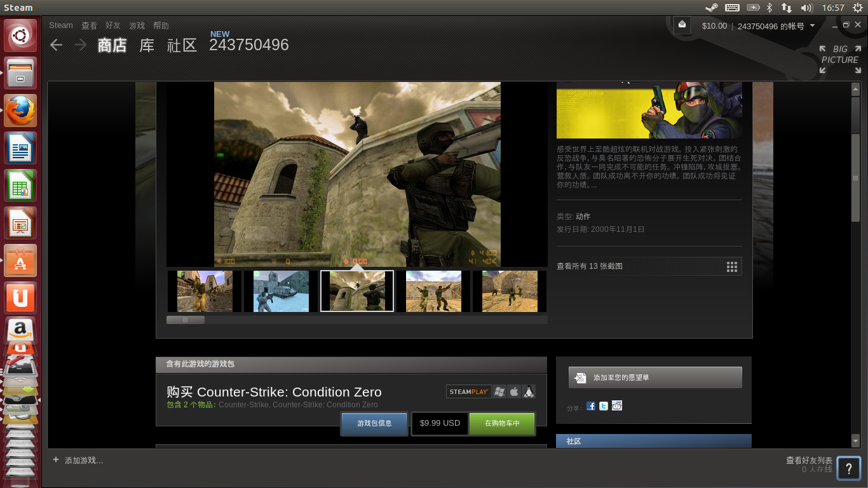
Task: Open Ubuntu Software Center from the dock
Action: (x=20, y=261)
